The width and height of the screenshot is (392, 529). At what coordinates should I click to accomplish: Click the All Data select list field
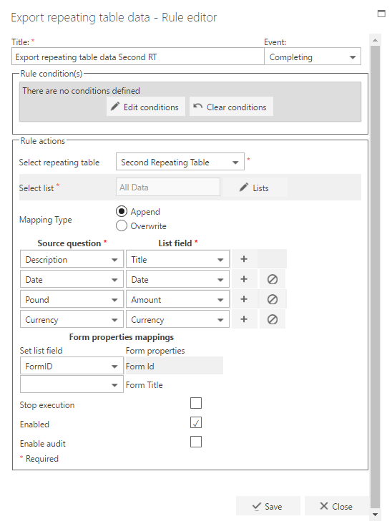168,187
